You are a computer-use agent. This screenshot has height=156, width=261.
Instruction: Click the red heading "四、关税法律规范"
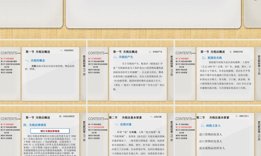(35, 125)
